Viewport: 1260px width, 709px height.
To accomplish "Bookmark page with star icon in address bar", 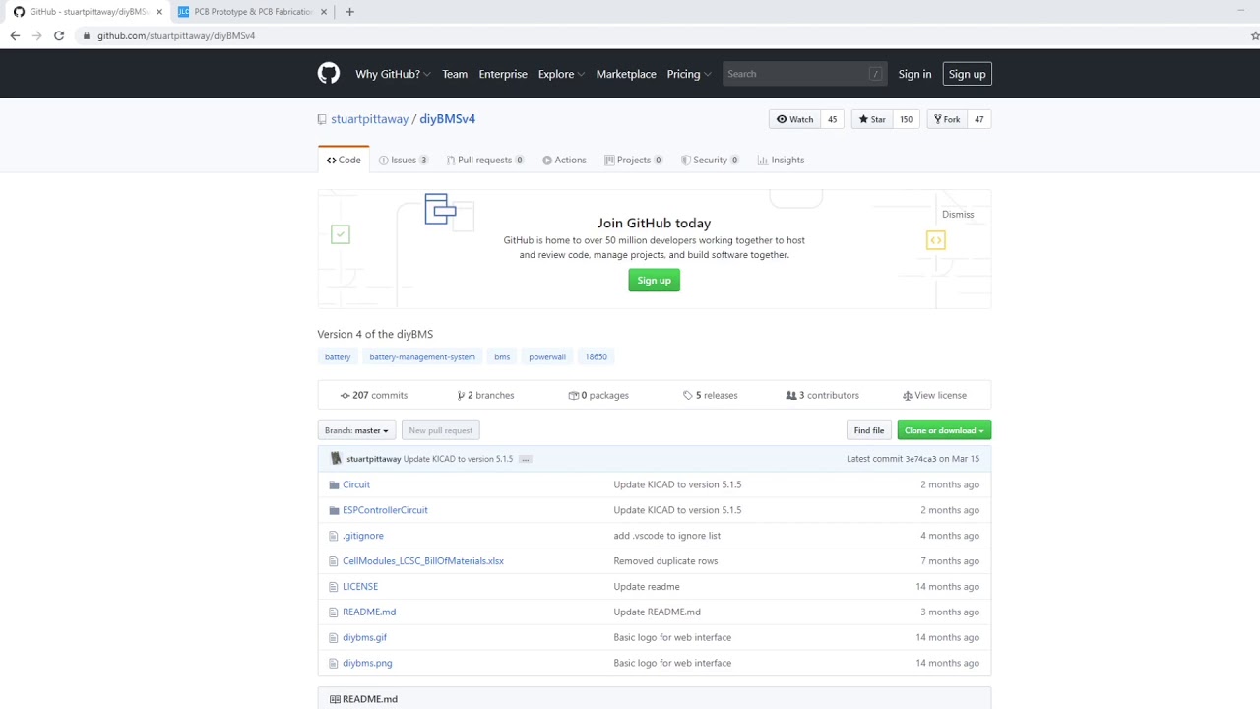I will tap(1255, 35).
